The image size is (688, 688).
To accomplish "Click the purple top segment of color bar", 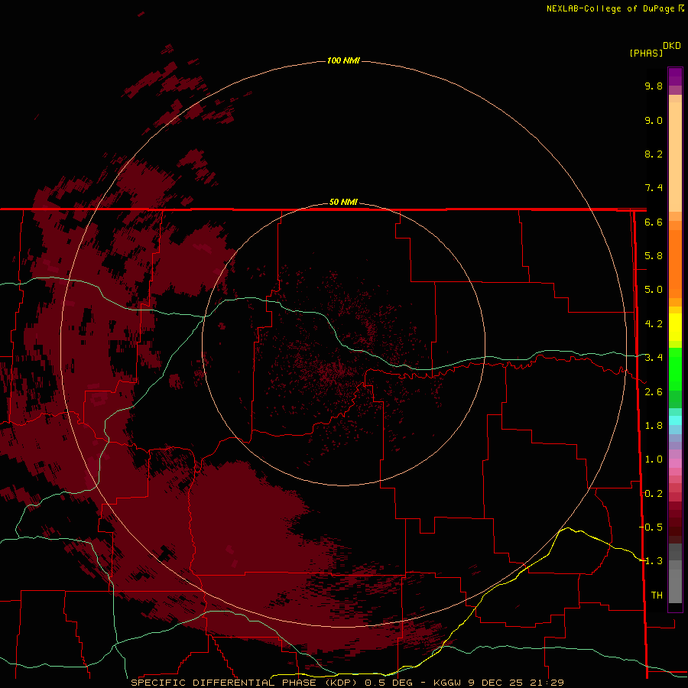I will point(675,76).
